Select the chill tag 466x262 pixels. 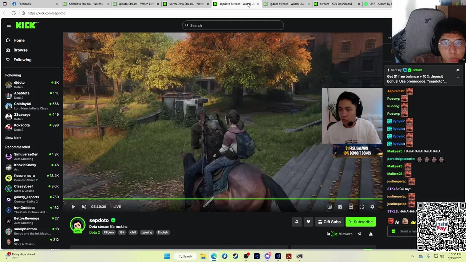coord(133,233)
